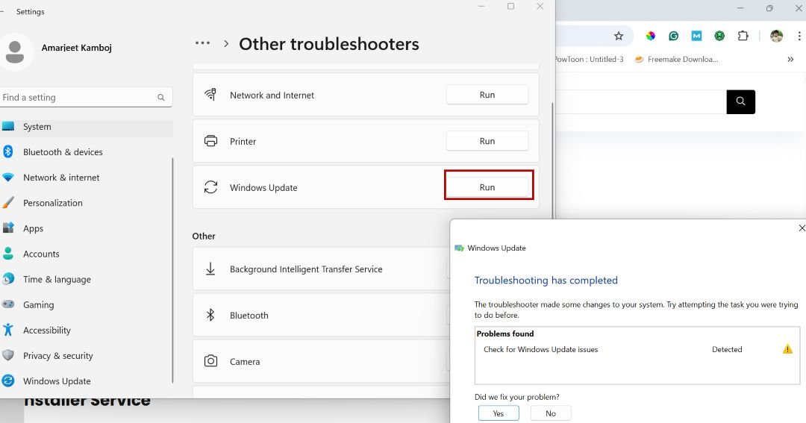Open Network & internet settings

point(61,178)
